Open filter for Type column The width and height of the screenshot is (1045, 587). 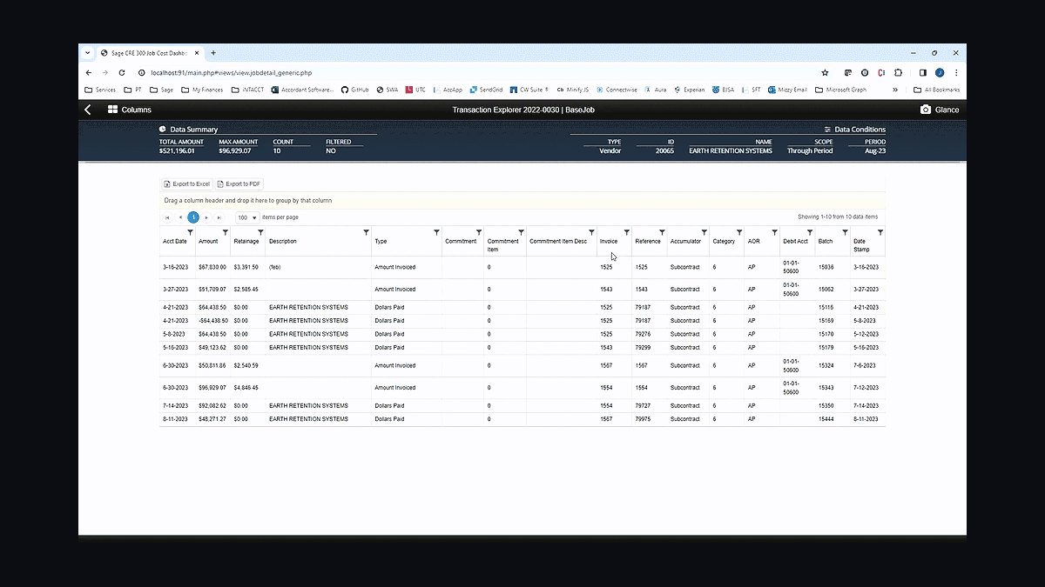point(437,232)
